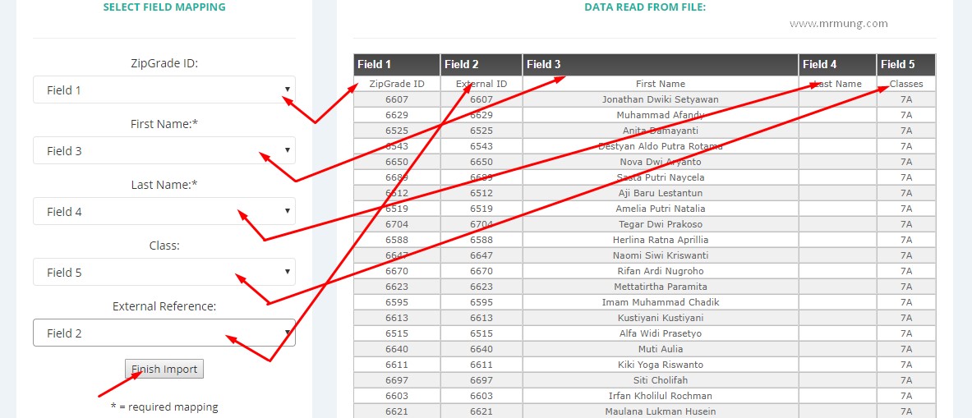The width and height of the screenshot is (972, 418).
Task: Select the Field 1 column header
Action: 397,64
